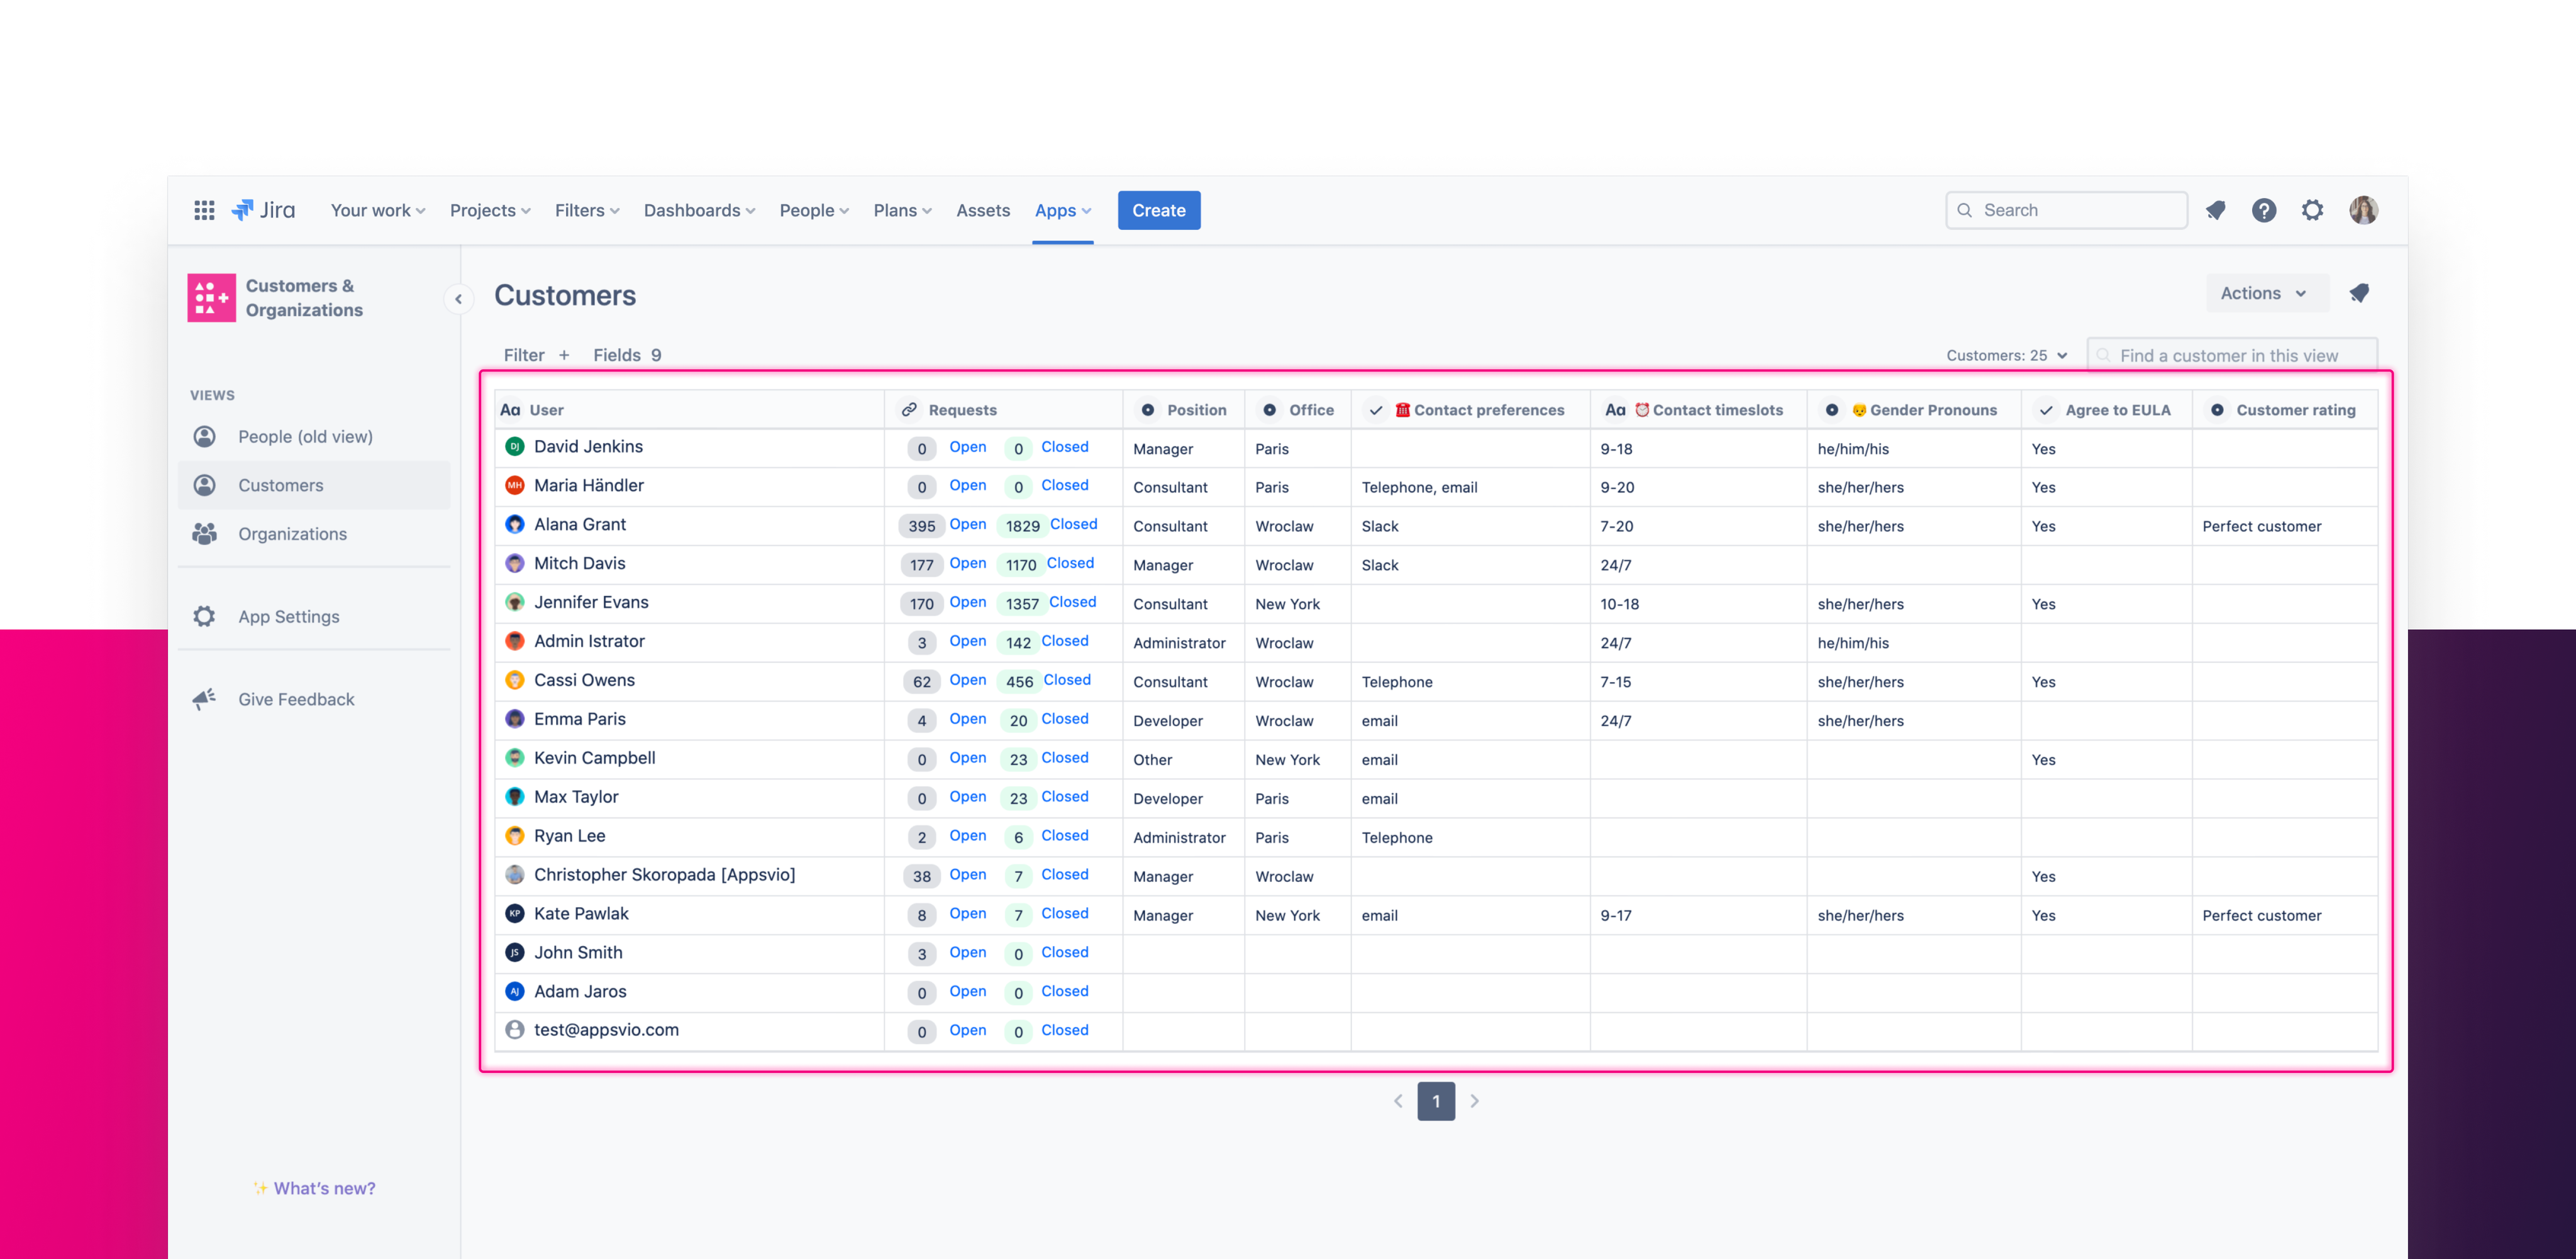Open the Jira app switcher grid
Screen dimensions: 2576x1259
coord(204,210)
